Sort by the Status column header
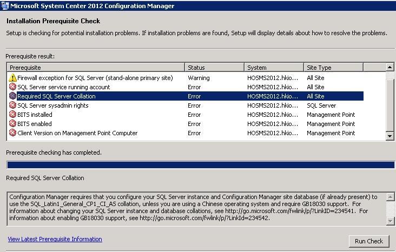 (x=214, y=68)
